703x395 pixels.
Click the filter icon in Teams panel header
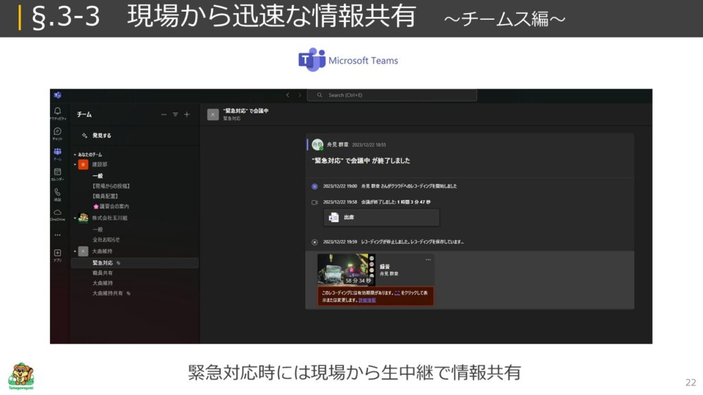click(176, 115)
